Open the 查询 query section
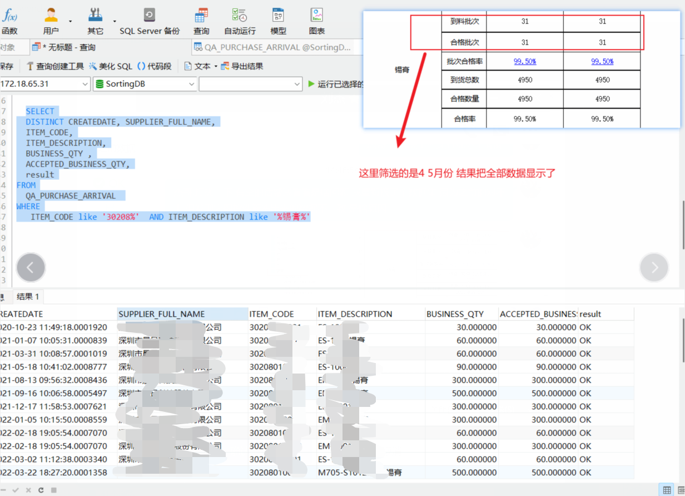This screenshot has height=496, width=685. coord(201,21)
